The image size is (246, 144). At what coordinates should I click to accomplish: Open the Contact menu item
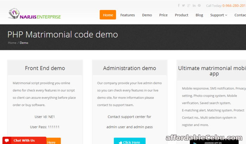(x=240, y=15)
